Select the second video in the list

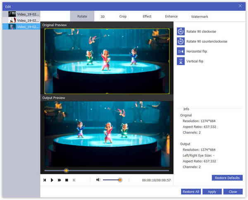(21, 20)
